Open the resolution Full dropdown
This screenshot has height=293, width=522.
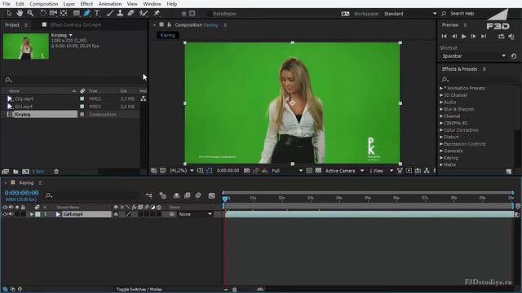(x=287, y=170)
